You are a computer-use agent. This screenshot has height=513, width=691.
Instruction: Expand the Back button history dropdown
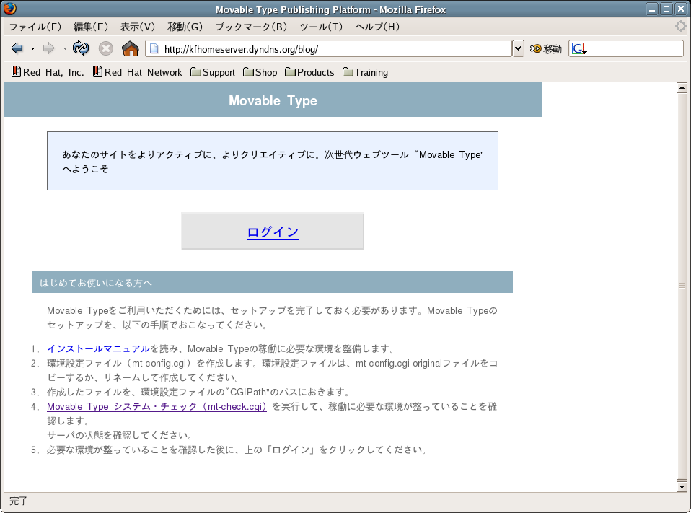32,48
